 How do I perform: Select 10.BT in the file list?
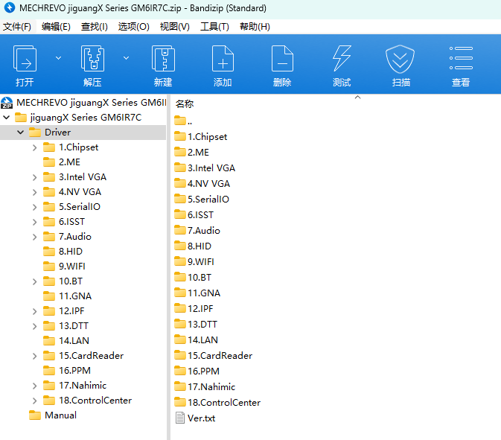193,278
